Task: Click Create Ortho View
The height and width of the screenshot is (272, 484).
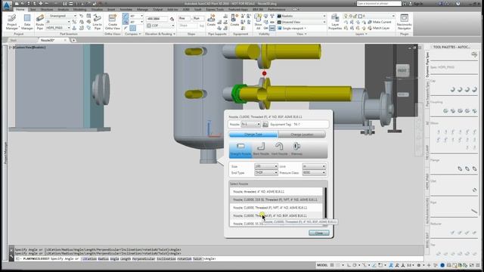Action: [x=113, y=22]
